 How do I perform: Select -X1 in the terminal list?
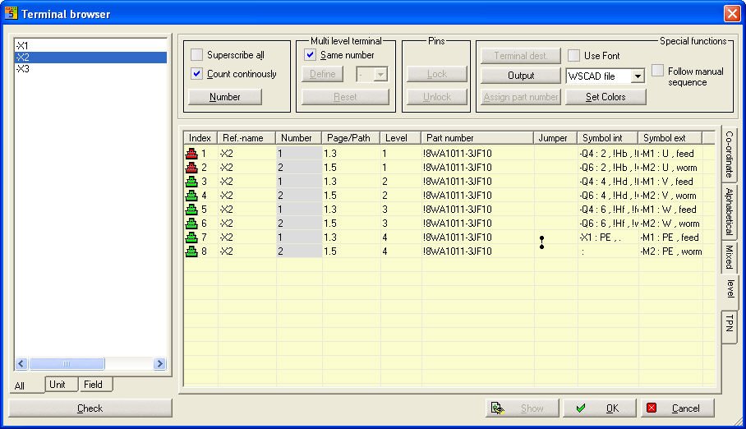[91, 46]
